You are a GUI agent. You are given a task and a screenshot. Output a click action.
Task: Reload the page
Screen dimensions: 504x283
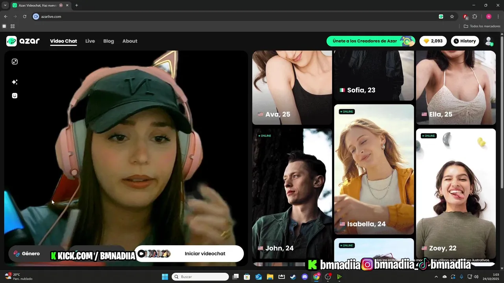pos(24,17)
